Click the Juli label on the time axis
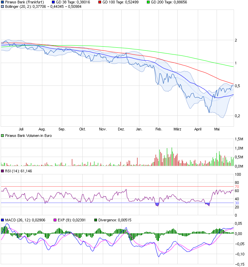 tap(21, 129)
